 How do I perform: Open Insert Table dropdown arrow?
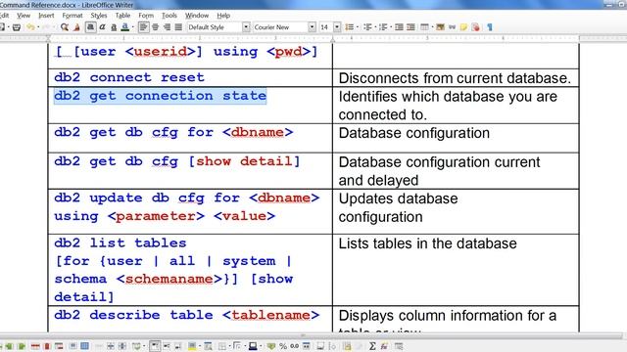click(x=432, y=27)
